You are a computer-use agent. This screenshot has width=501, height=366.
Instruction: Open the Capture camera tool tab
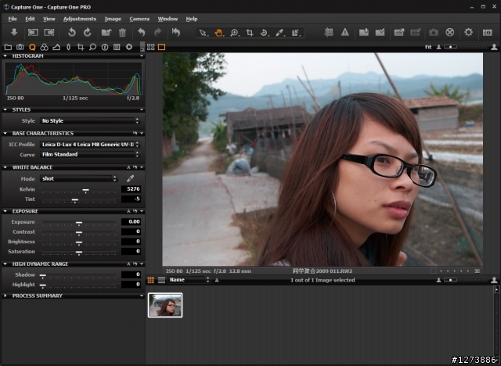click(x=20, y=47)
